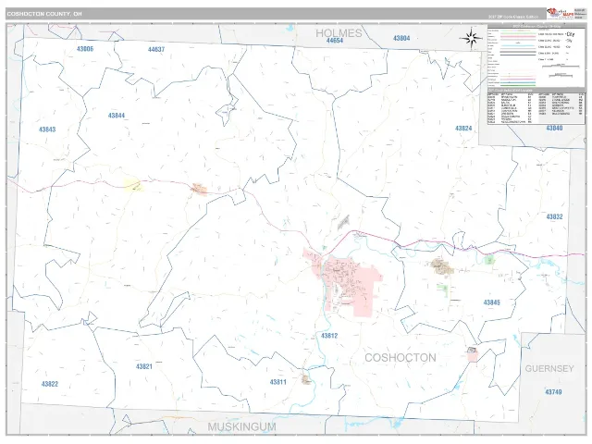Click the ZIP code index table
592x444 pixels.
point(536,108)
